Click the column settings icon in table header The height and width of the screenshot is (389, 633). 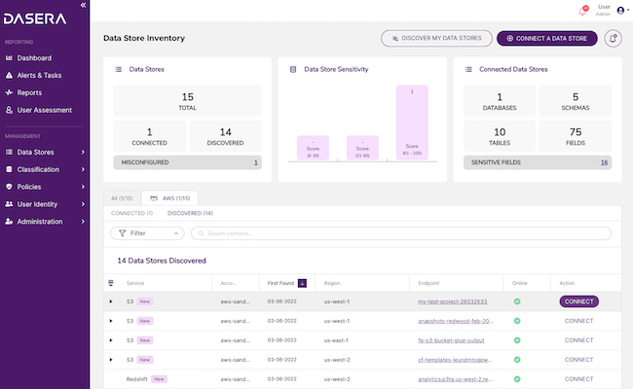(x=110, y=283)
